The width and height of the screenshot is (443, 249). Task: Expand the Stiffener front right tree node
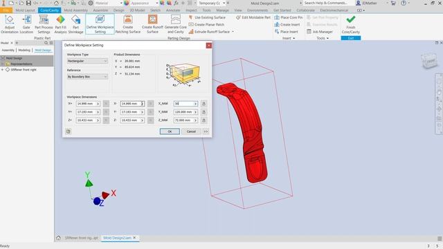point(3,69)
